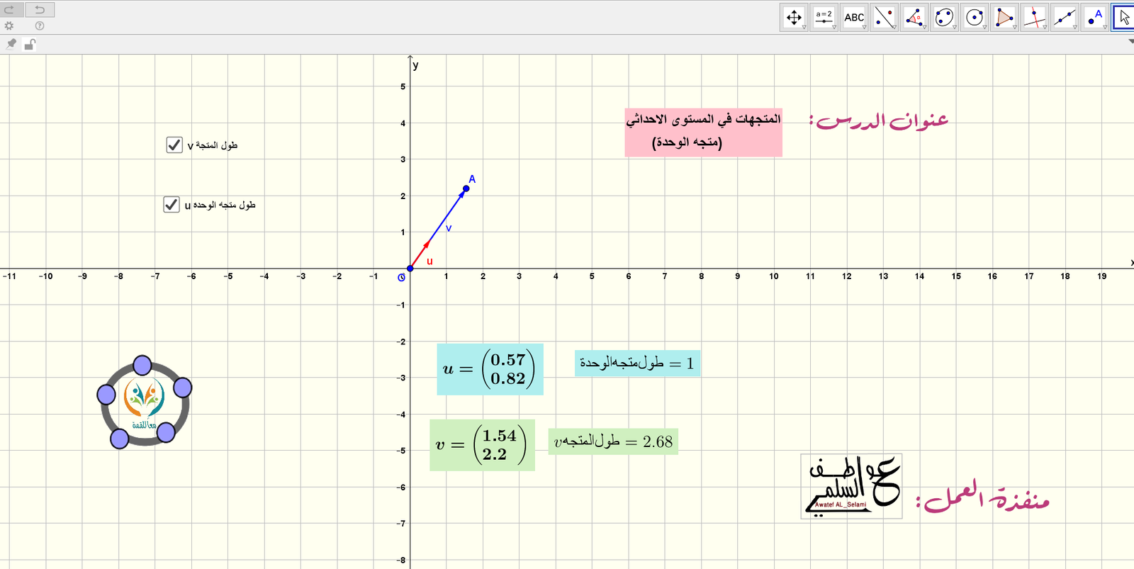Click the unit vector length '= 1' box
Screen dimensions: 1134x569
pos(637,364)
